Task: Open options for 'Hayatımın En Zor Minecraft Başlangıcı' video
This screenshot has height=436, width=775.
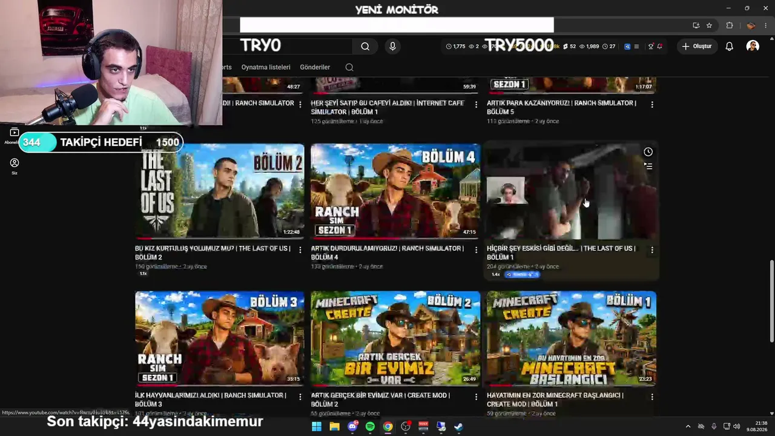Action: pos(652,397)
